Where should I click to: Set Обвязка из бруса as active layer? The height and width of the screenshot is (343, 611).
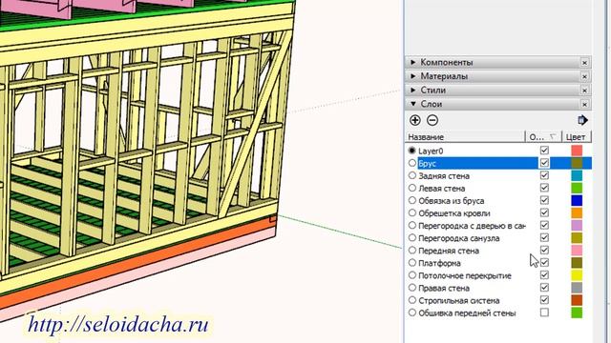click(411, 200)
